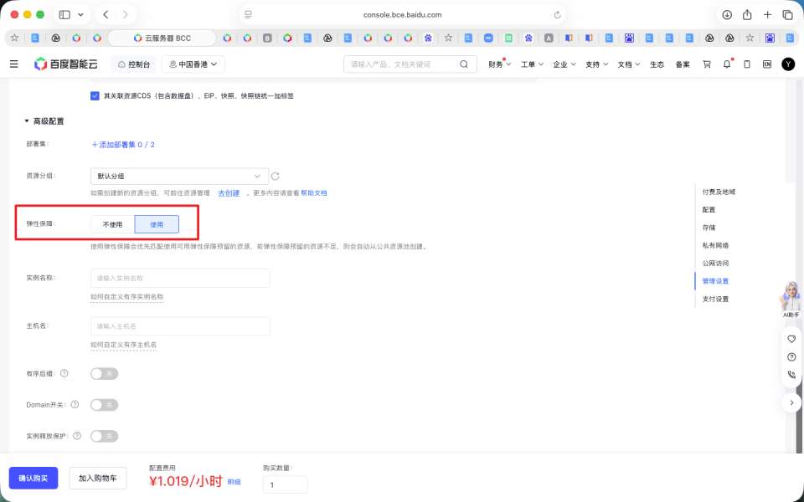Click 加入购物车 button
804x502 pixels.
97,478
